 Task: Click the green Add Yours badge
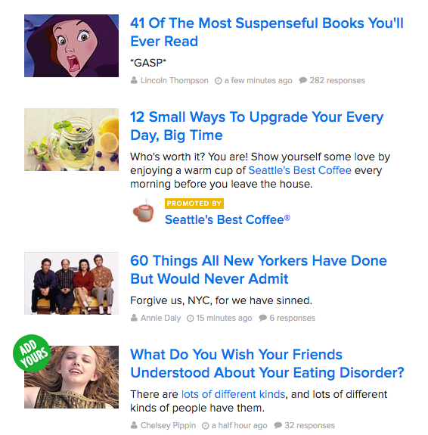[32, 353]
